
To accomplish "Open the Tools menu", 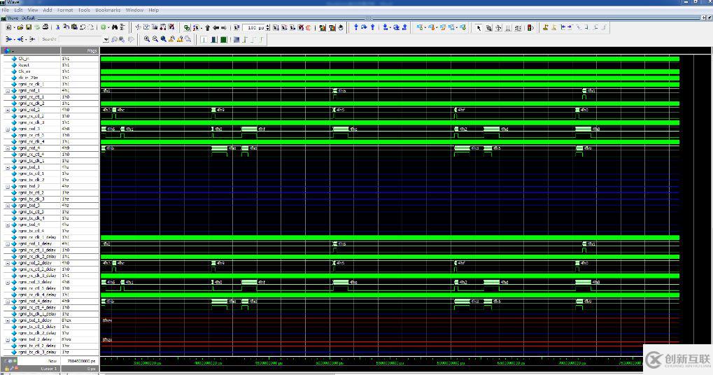I will coord(84,10).
